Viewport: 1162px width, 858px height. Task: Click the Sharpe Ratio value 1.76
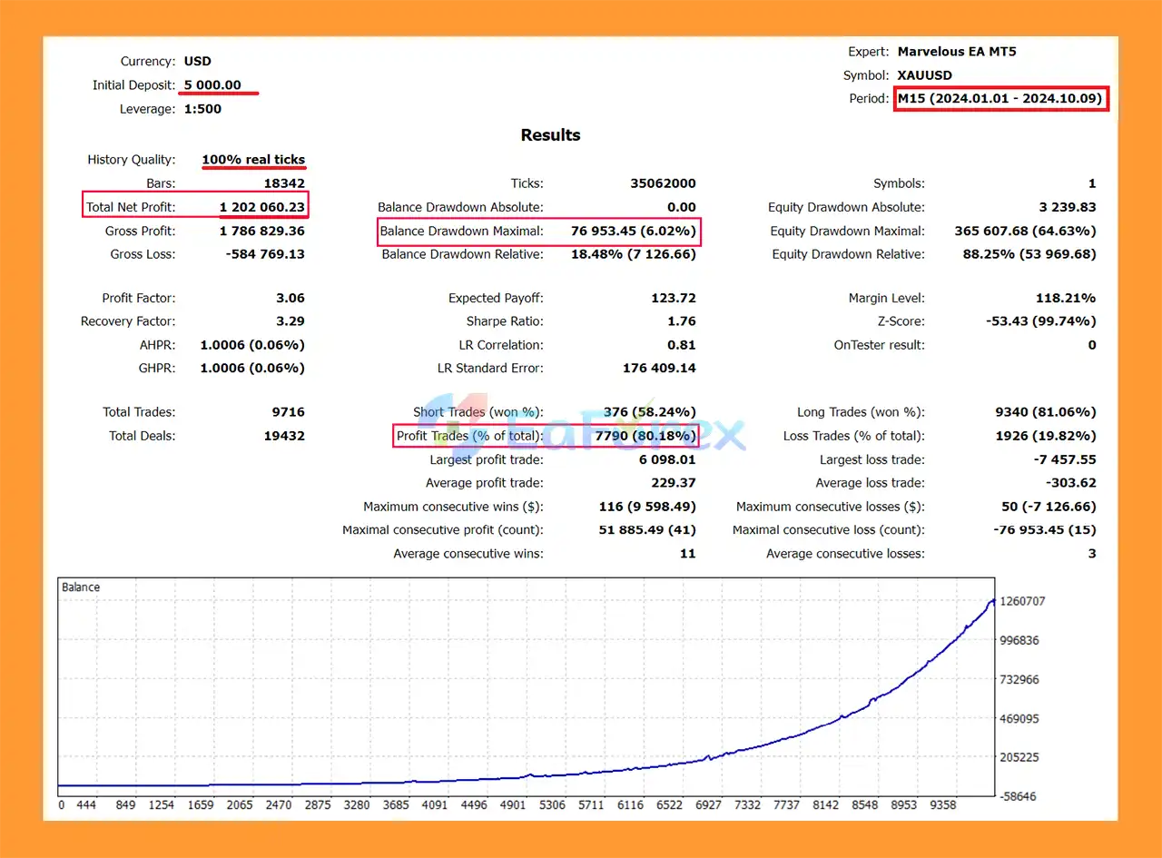tap(681, 321)
